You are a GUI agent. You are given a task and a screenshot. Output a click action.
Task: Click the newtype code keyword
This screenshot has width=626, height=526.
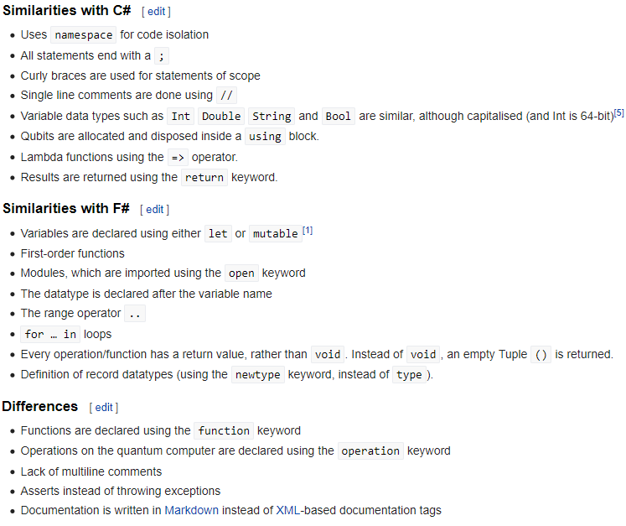[x=257, y=375]
